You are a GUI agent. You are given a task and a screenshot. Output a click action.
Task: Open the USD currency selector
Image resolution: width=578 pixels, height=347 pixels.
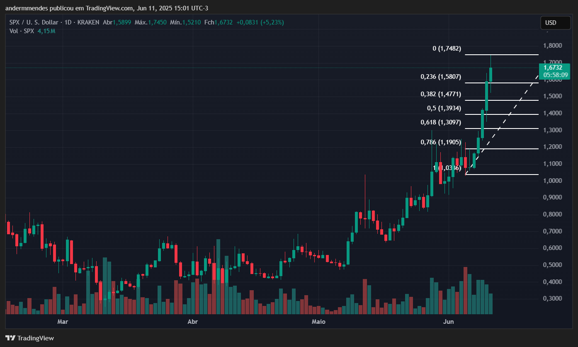point(556,23)
